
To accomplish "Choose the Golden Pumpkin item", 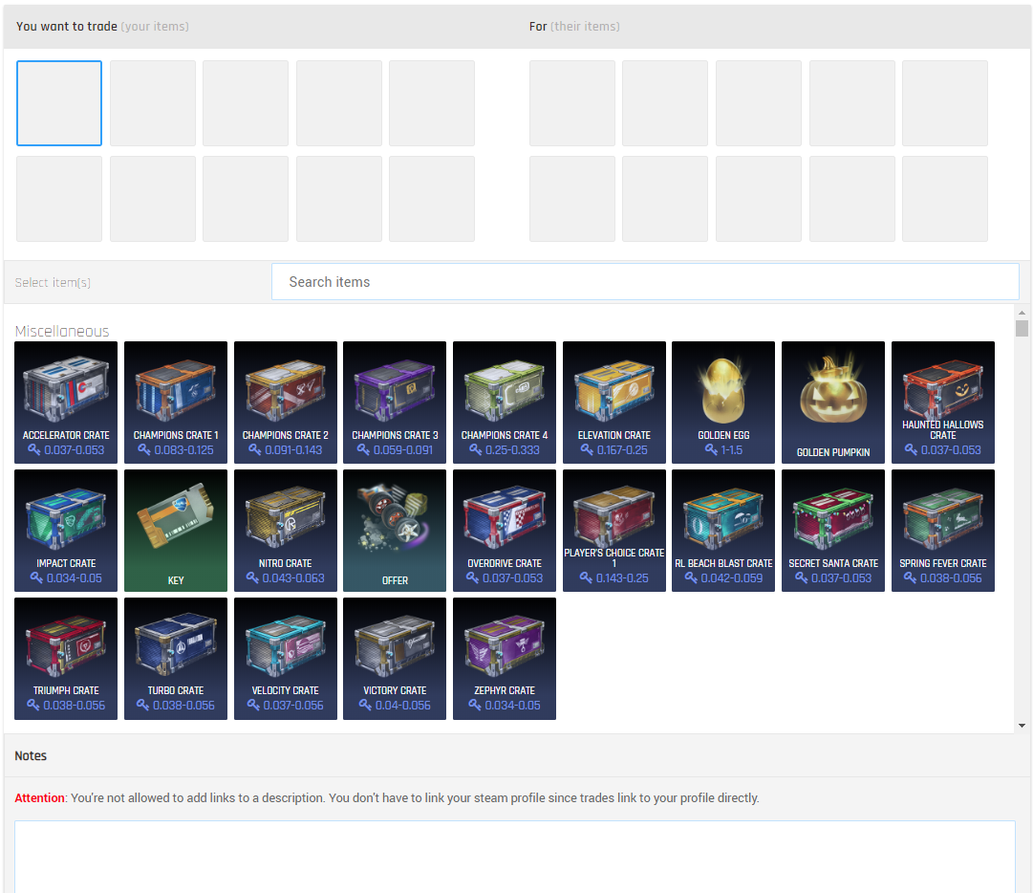I will pos(833,402).
